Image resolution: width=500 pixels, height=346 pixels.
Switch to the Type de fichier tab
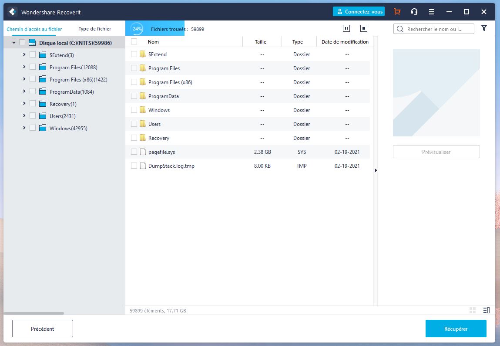click(94, 29)
